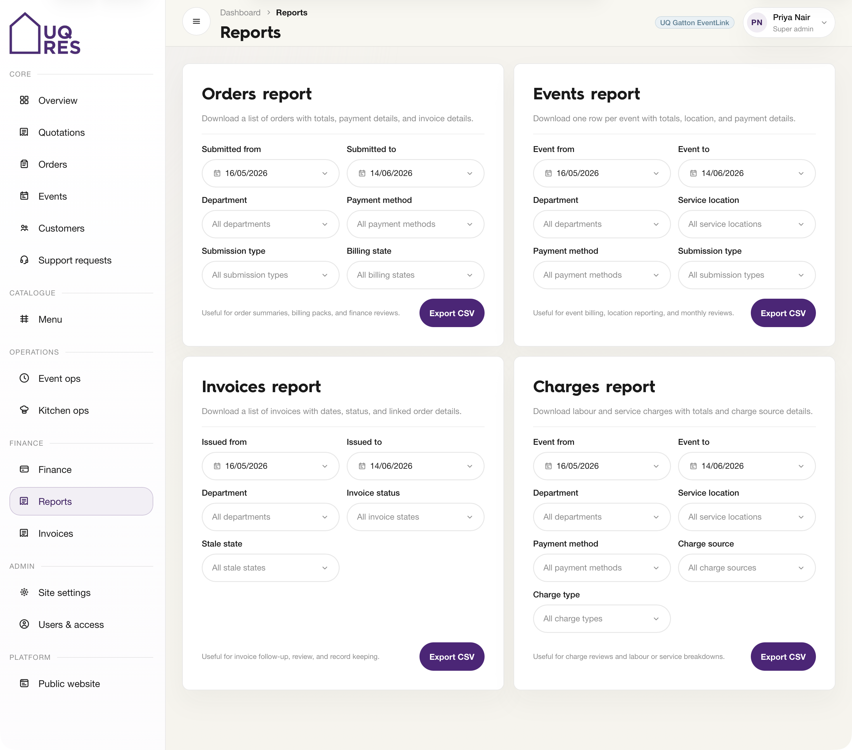Screen dimensions: 852x750
Task: Open Charges report Payment method dropdown
Action: [601, 568]
